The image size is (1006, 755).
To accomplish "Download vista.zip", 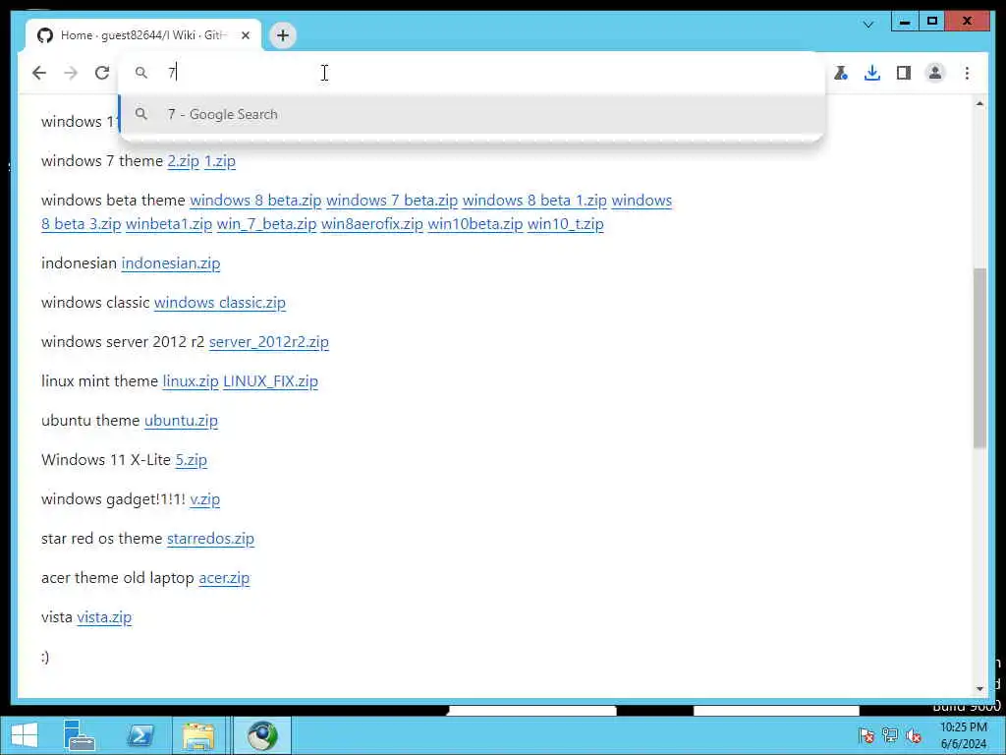I will pos(104,617).
